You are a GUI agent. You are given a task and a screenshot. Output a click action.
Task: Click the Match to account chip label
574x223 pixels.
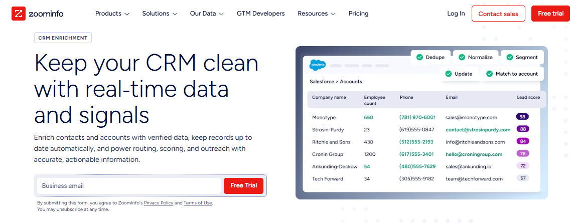516,74
